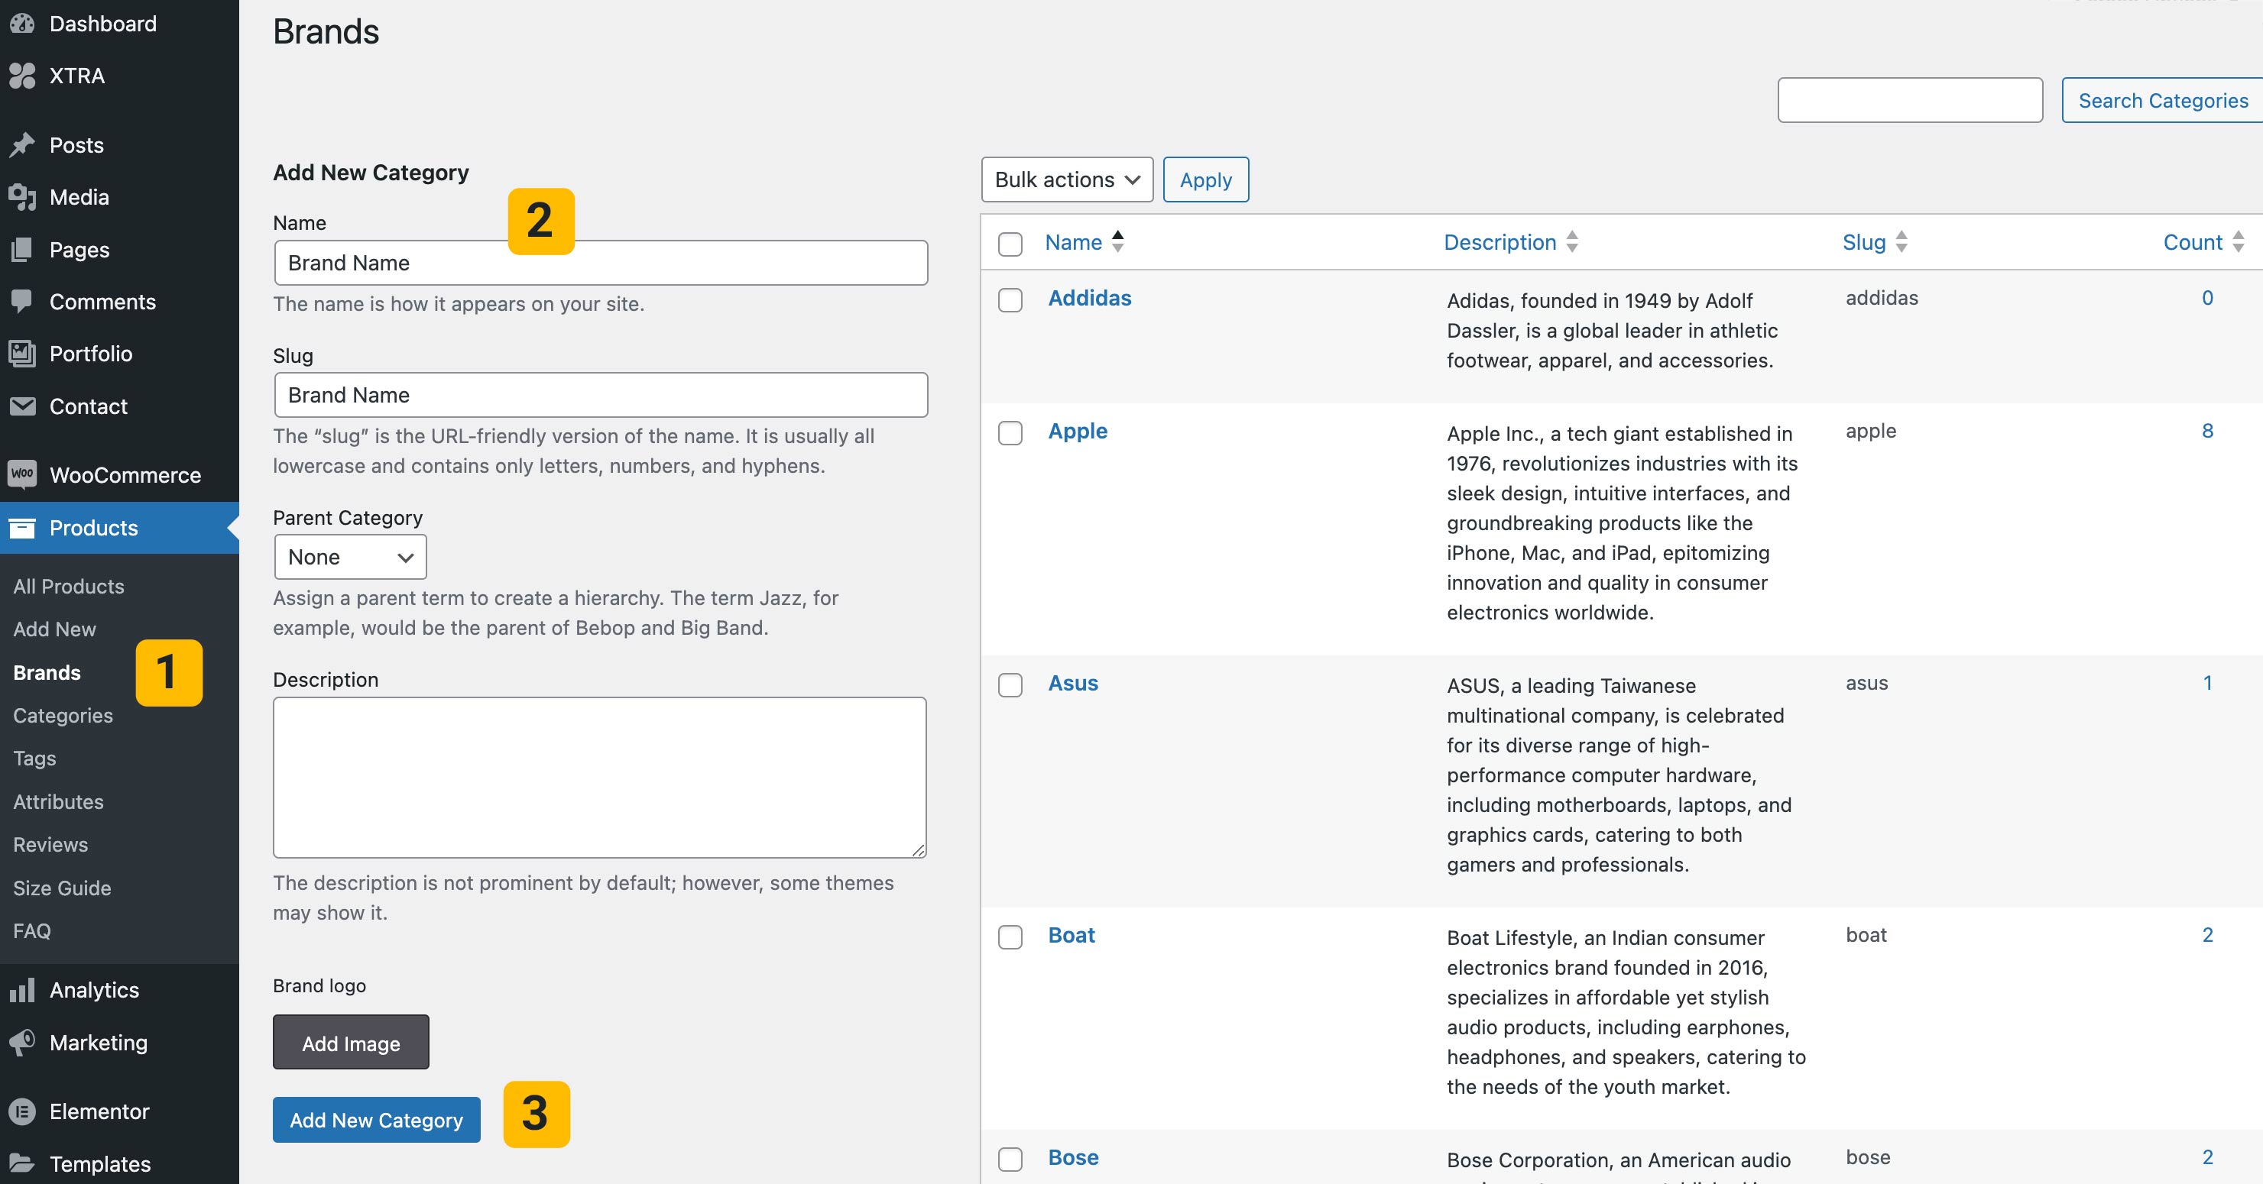This screenshot has width=2263, height=1184.
Task: Click into the Description textarea
Action: click(x=599, y=776)
